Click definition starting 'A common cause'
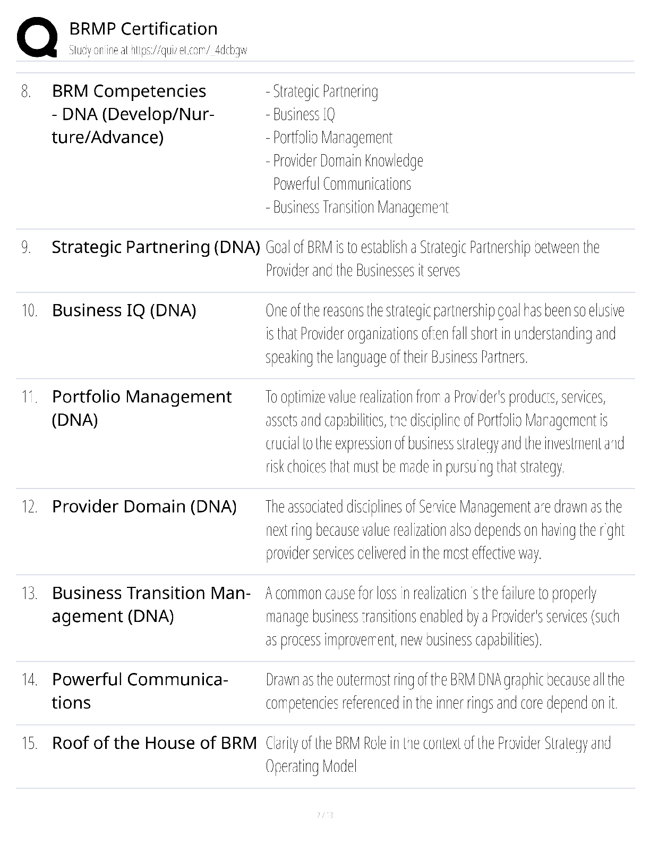Viewport: 650px width, 842px height. tap(442, 617)
